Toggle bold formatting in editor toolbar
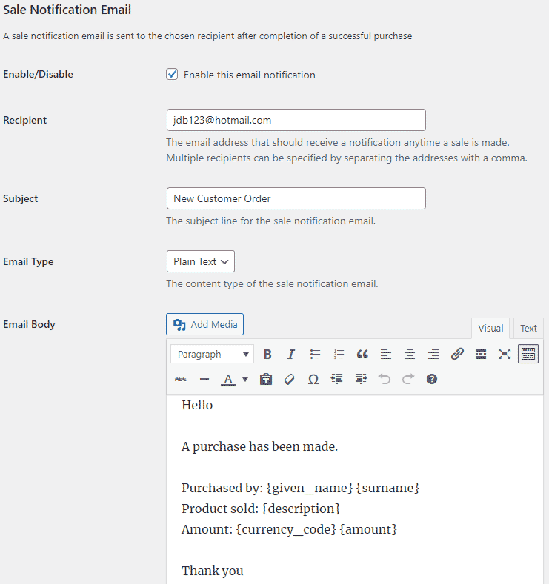The width and height of the screenshot is (549, 584). coord(268,354)
